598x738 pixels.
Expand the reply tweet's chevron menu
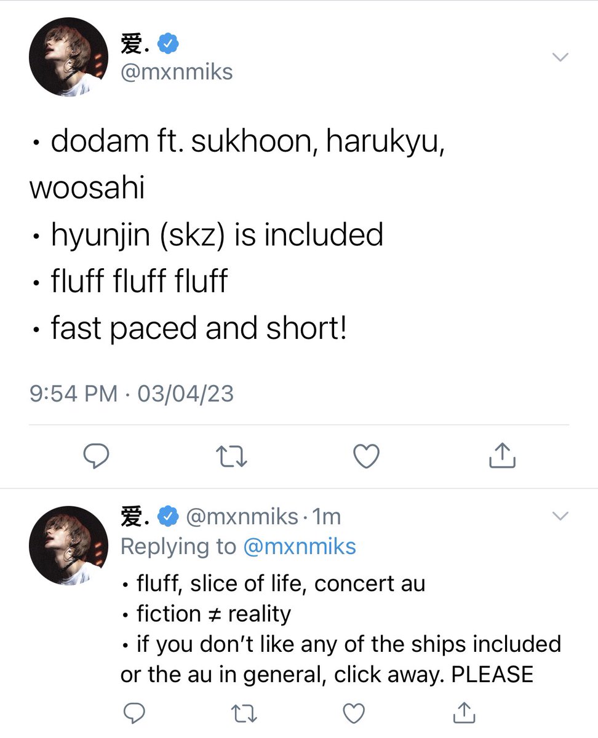(x=560, y=517)
